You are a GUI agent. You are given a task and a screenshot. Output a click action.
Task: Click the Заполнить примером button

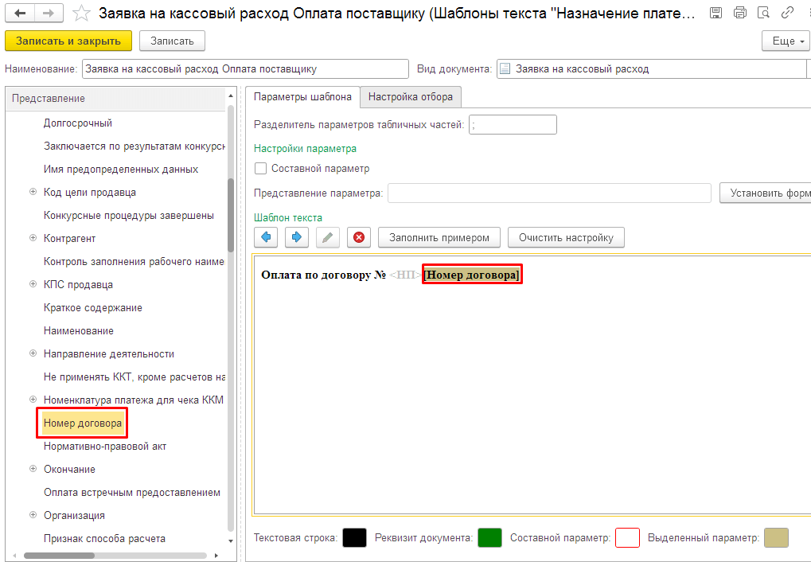(439, 237)
